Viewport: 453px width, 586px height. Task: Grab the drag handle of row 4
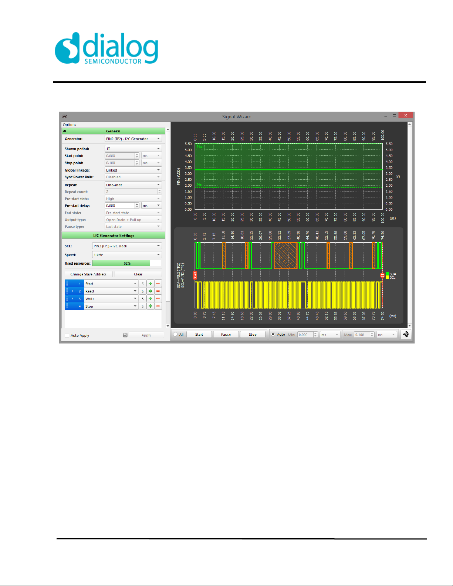[67, 306]
